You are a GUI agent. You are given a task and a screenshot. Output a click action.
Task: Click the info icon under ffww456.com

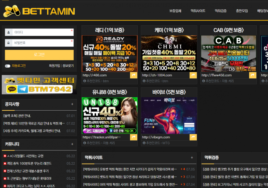pyautogui.click(x=203, y=81)
